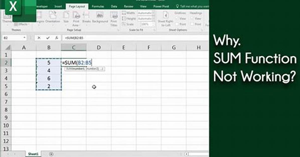This screenshot has width=300, height=157.
Task: Switch to the View ribbon tab
Action: click(x=143, y=6)
